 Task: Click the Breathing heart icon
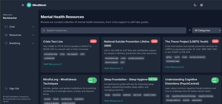(x=6, y=43)
